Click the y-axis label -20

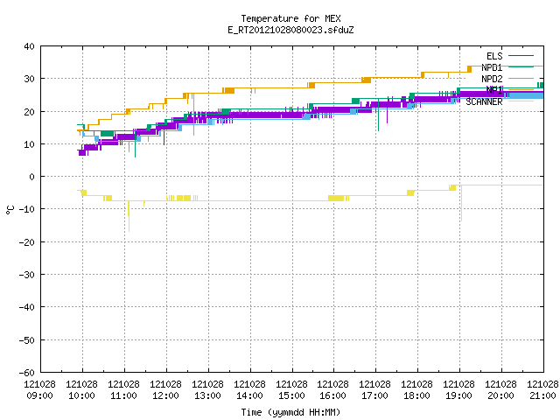[27, 242]
